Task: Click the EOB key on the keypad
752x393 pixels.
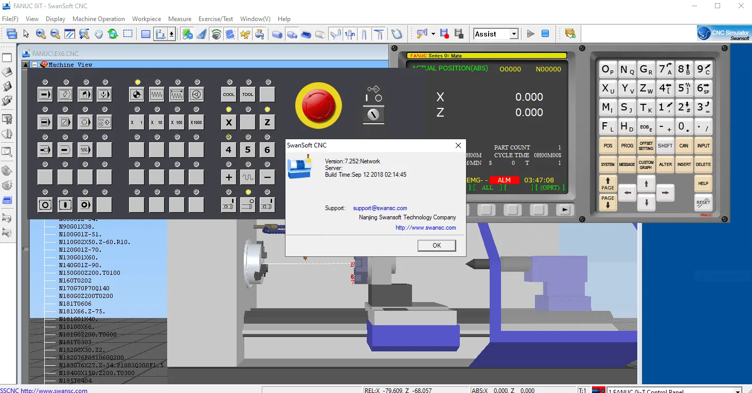Action: [x=646, y=126]
